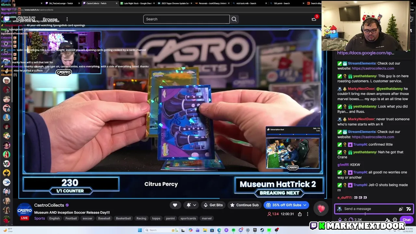Click the sportcards tag
The width and height of the screenshot is (416, 234).
tap(188, 218)
